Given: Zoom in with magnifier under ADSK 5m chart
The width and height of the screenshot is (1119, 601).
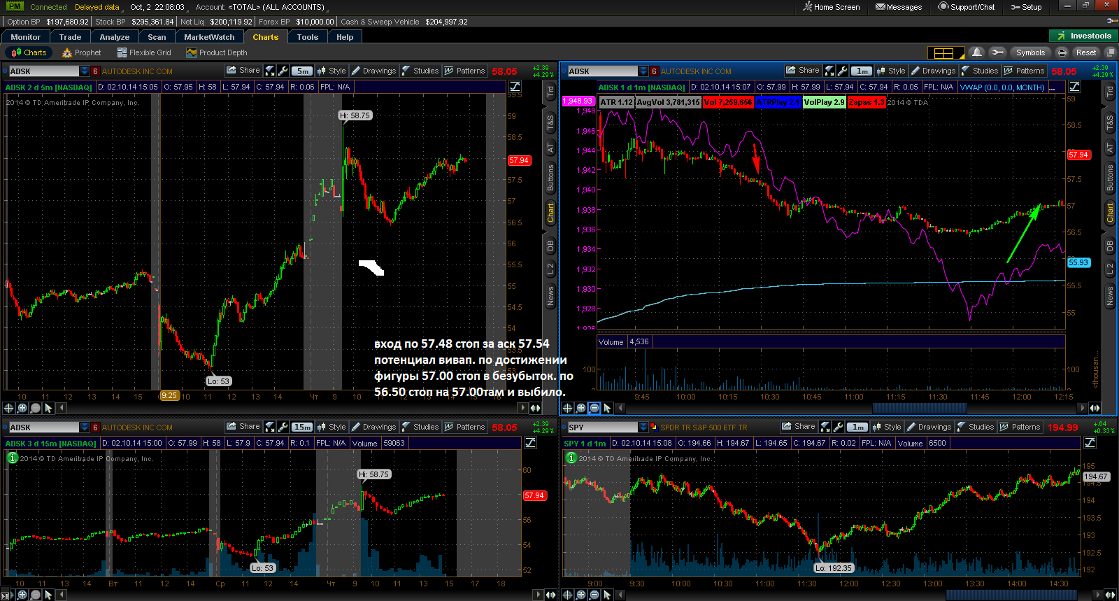Looking at the screenshot, I should coord(22,408).
